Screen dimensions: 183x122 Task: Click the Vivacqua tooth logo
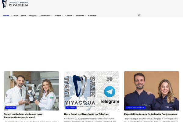[15, 4]
